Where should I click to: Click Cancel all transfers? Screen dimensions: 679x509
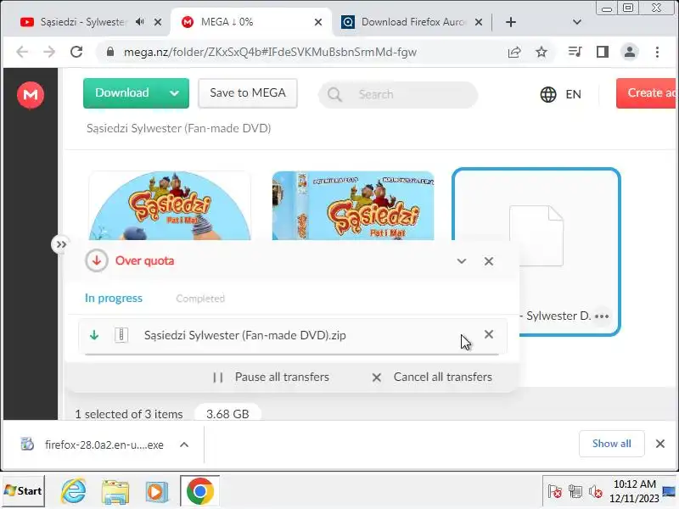point(432,377)
